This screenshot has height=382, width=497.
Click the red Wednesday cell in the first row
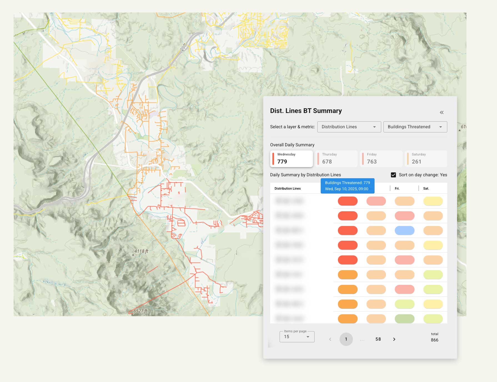pyautogui.click(x=348, y=201)
